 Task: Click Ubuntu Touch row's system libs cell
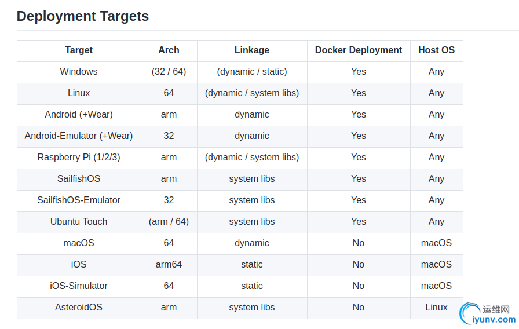tap(252, 221)
